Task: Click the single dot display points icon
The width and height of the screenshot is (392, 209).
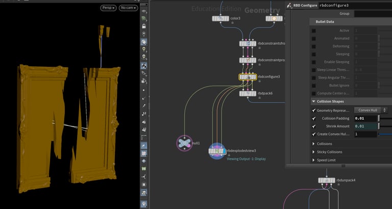Action: (144, 90)
